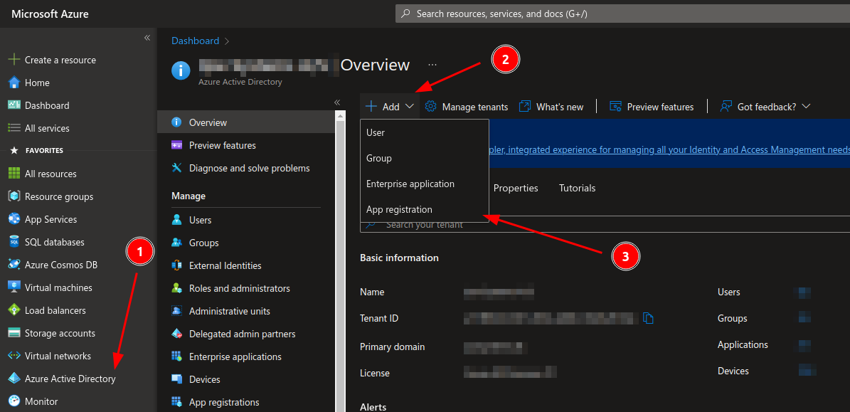Image resolution: width=850 pixels, height=412 pixels.
Task: Choose App registration in Add menu
Action: click(x=425, y=209)
